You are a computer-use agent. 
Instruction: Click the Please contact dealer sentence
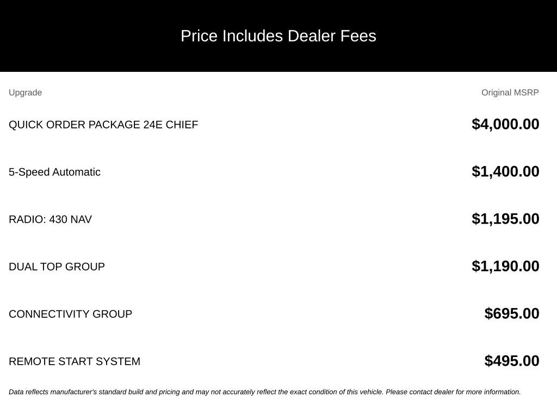pos(453,392)
